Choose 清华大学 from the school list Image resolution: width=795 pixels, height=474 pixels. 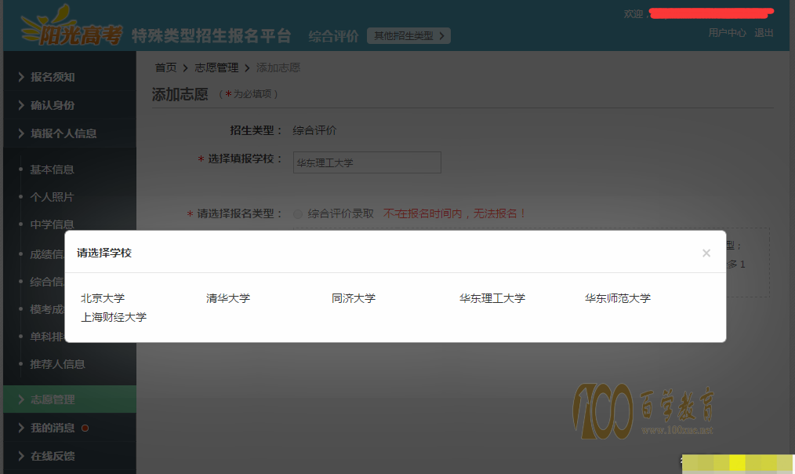228,298
